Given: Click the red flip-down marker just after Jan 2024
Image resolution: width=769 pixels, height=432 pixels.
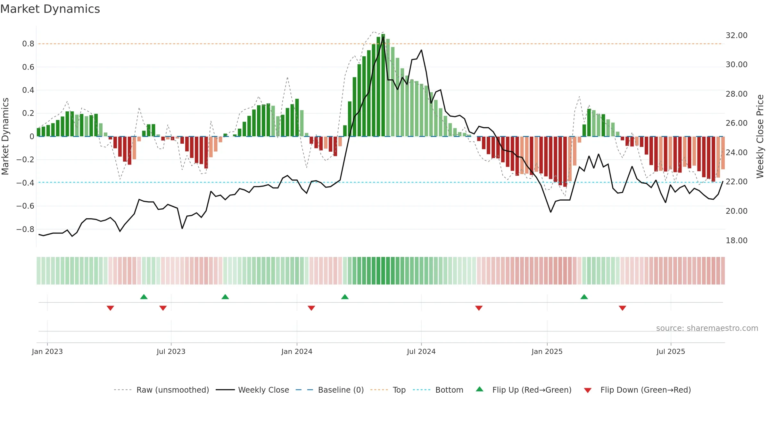Looking at the screenshot, I should [x=311, y=308].
